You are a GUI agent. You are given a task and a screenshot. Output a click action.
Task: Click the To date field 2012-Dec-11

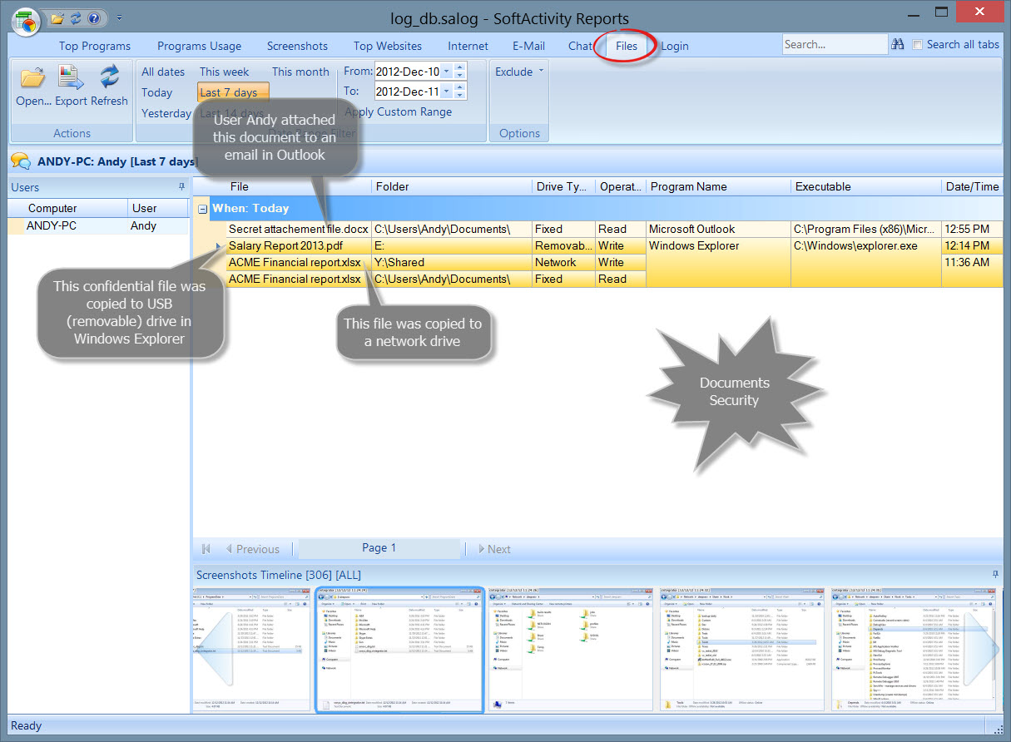point(408,92)
